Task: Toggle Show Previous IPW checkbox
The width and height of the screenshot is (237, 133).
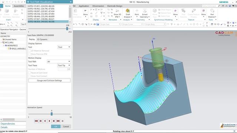Action: coord(30,54)
